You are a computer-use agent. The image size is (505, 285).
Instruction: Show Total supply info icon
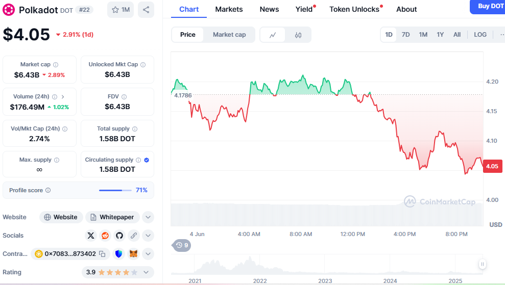[135, 129]
